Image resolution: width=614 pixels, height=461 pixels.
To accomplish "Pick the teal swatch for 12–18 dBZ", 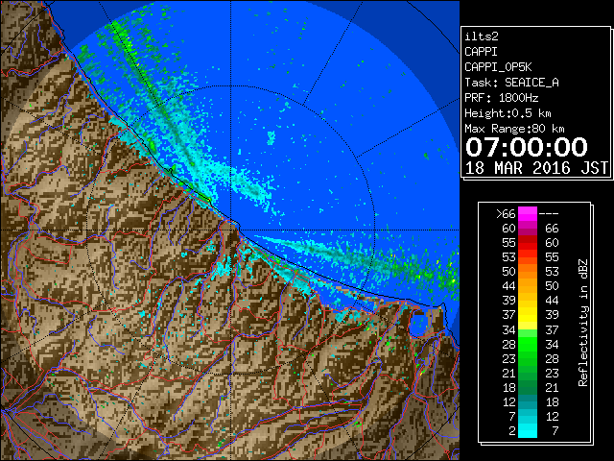I will click(528, 401).
